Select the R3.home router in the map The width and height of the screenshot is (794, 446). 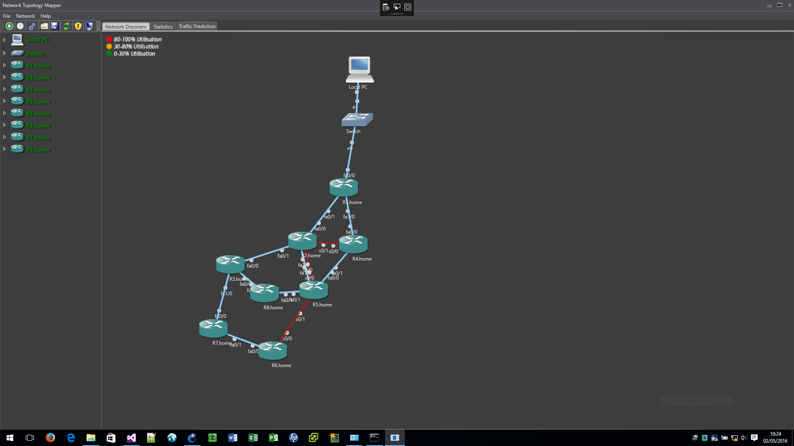[x=230, y=264]
